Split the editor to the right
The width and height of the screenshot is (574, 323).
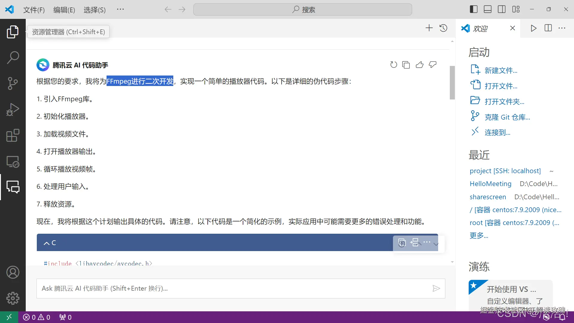coord(548,28)
